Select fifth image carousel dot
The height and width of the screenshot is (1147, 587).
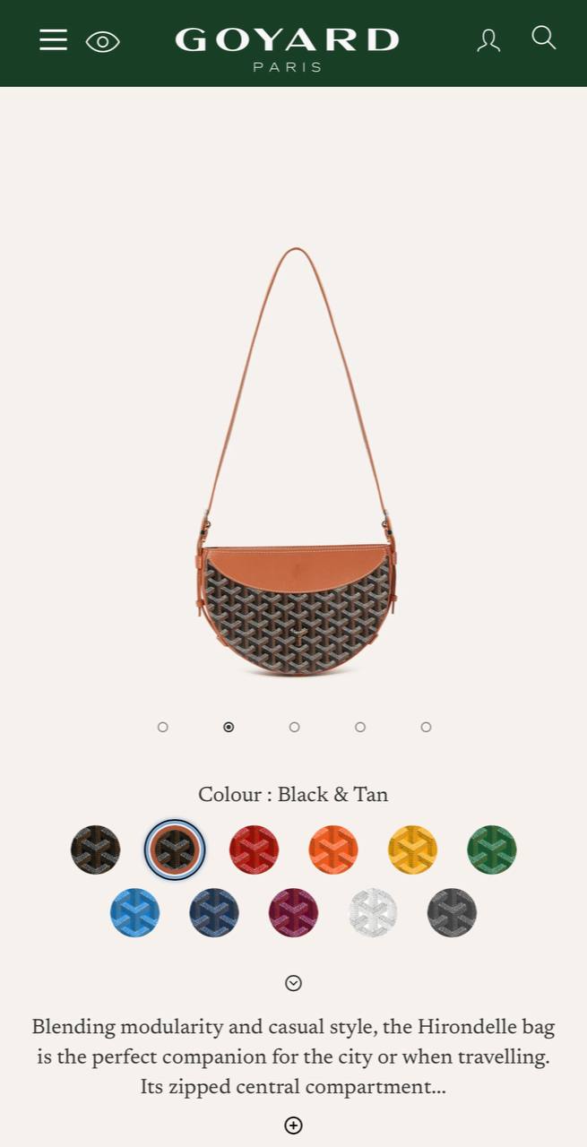[x=426, y=727]
